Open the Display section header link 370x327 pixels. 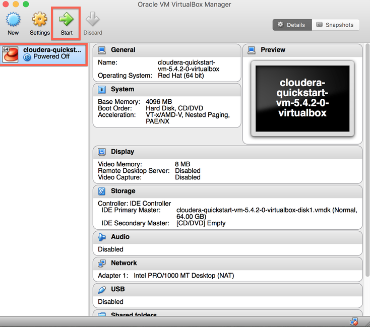(x=122, y=152)
